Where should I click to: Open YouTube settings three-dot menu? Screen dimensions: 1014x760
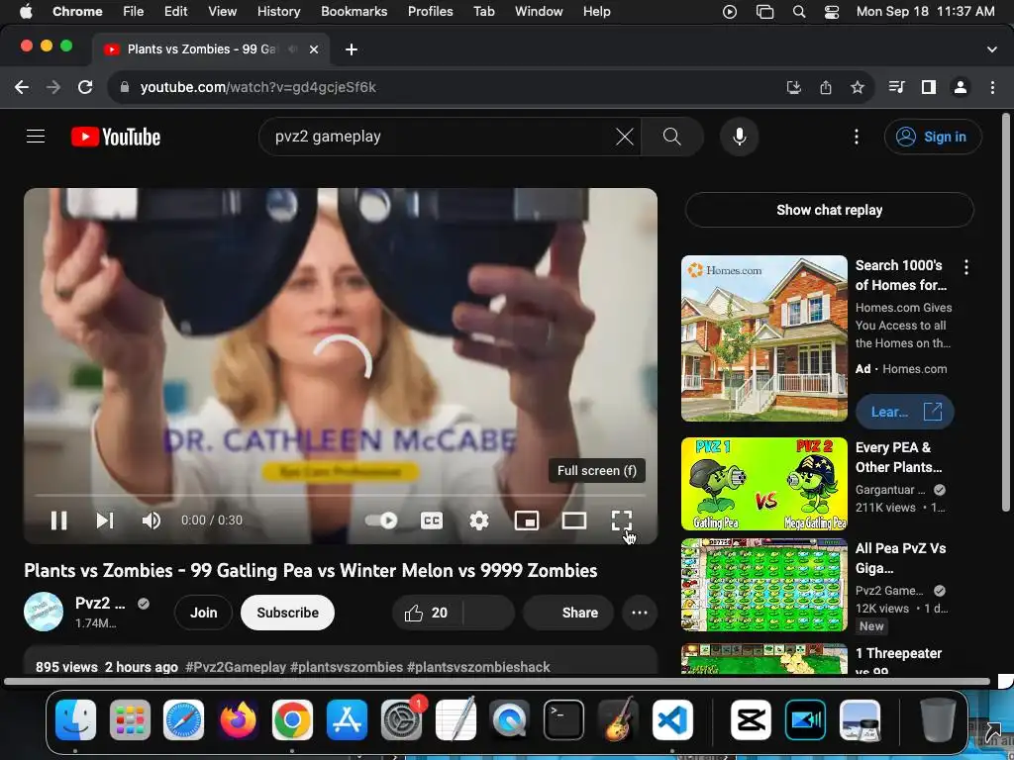857,137
